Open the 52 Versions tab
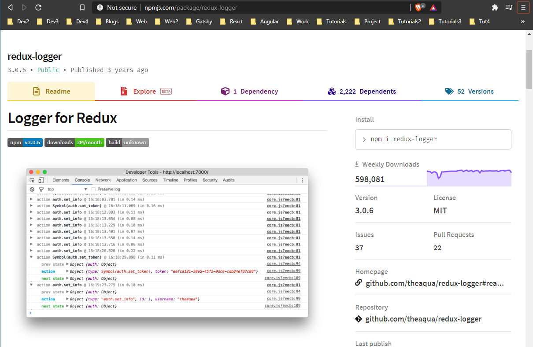Screen dimensions: 533x347 pos(470,91)
